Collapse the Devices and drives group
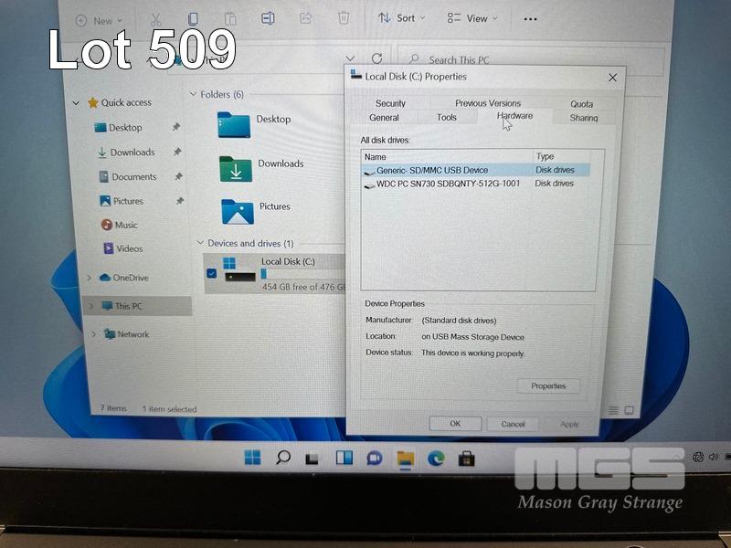 (200, 244)
